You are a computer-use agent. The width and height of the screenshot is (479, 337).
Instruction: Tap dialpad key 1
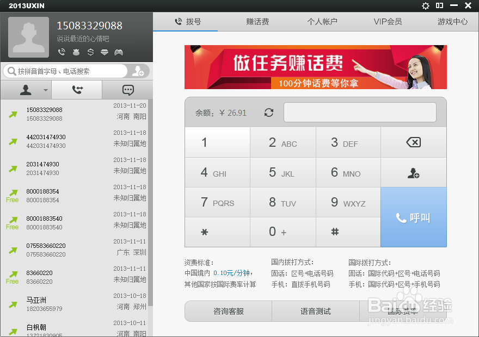[217, 142]
